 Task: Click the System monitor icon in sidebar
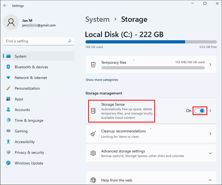pyautogui.click(x=8, y=56)
